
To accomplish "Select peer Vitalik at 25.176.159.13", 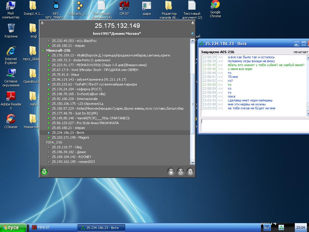I will click(x=111, y=55).
